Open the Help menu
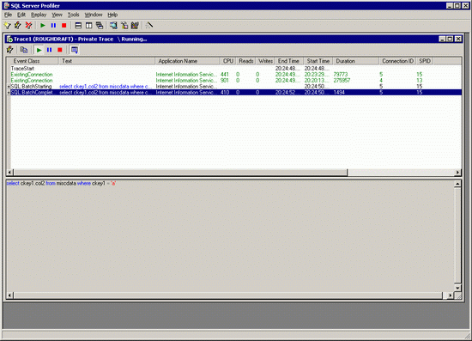Image resolution: width=472 pixels, height=341 pixels. click(x=112, y=15)
